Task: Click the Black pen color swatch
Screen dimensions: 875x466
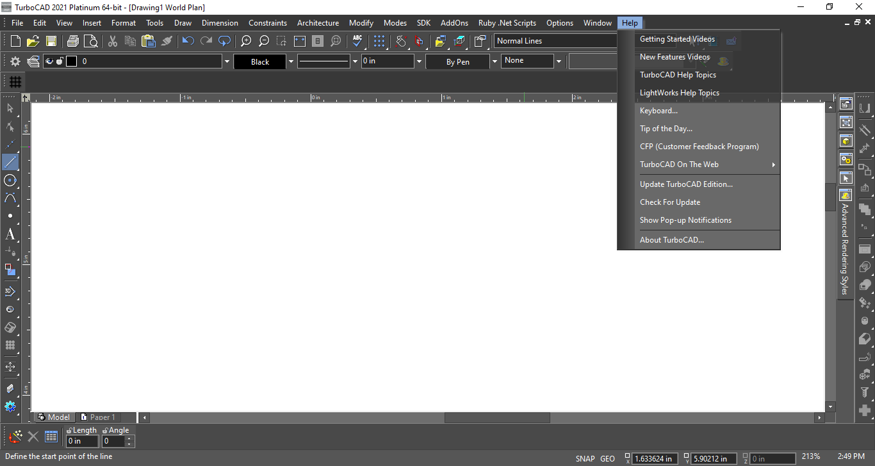Action: [260, 61]
